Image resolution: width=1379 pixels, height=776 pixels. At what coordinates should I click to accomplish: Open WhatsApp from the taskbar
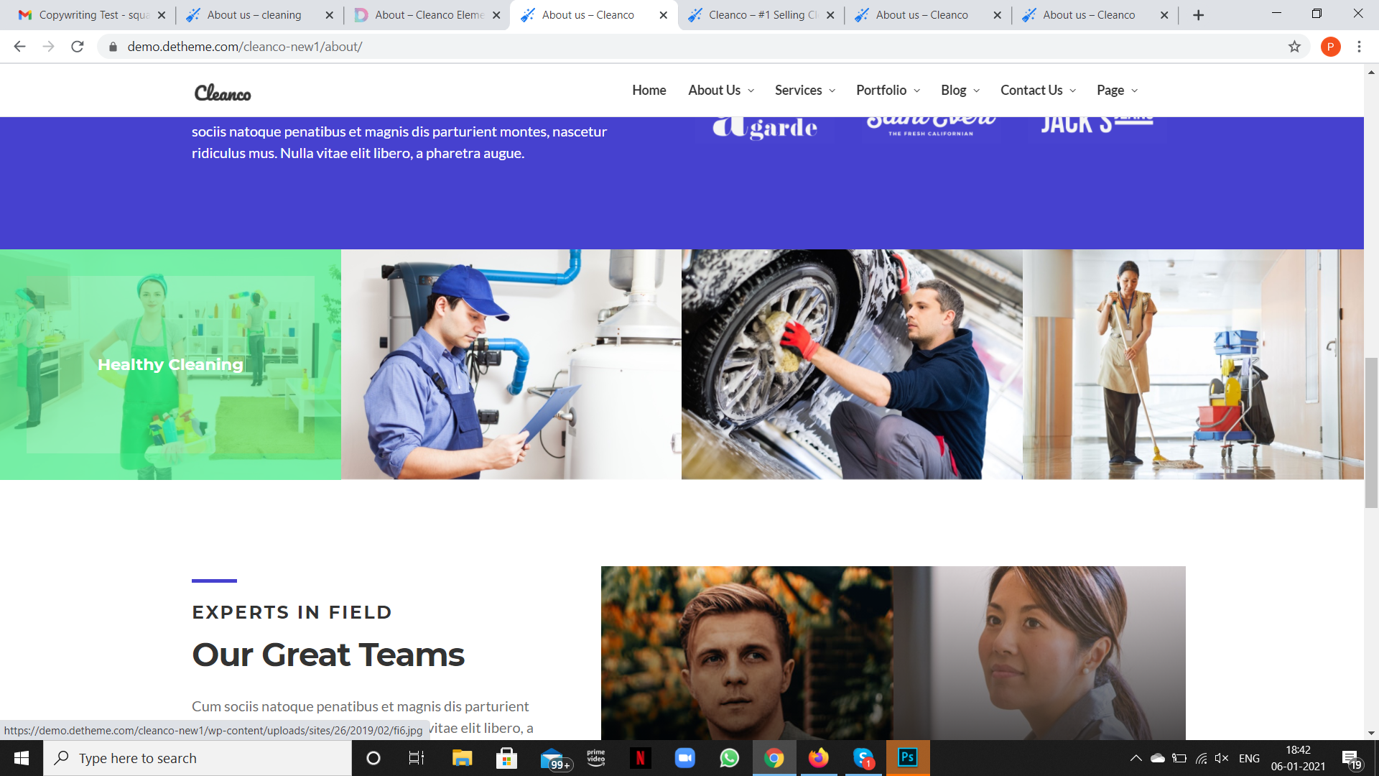tap(729, 758)
